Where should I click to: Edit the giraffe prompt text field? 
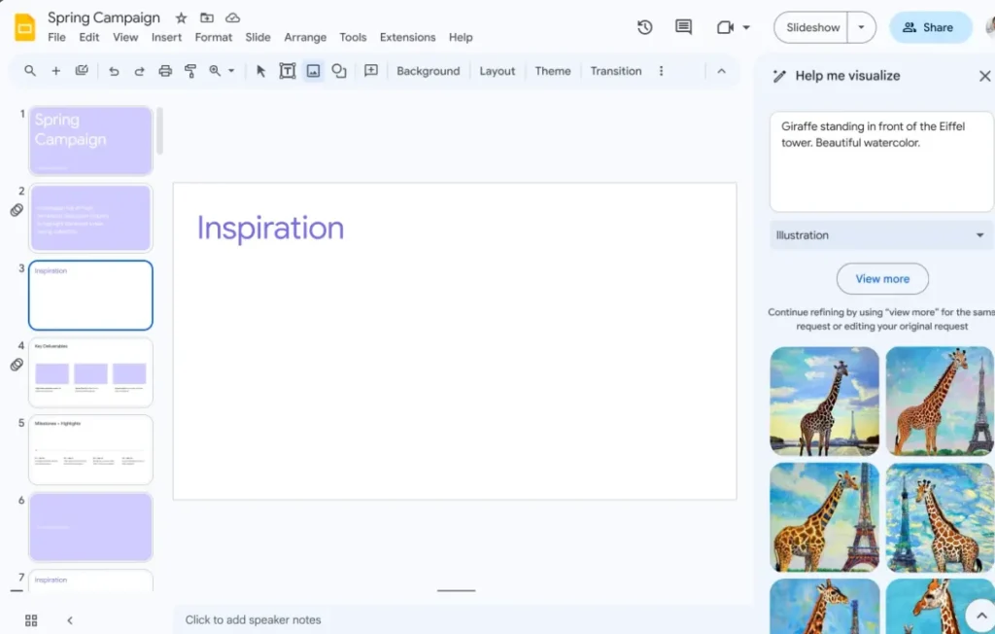click(881, 162)
